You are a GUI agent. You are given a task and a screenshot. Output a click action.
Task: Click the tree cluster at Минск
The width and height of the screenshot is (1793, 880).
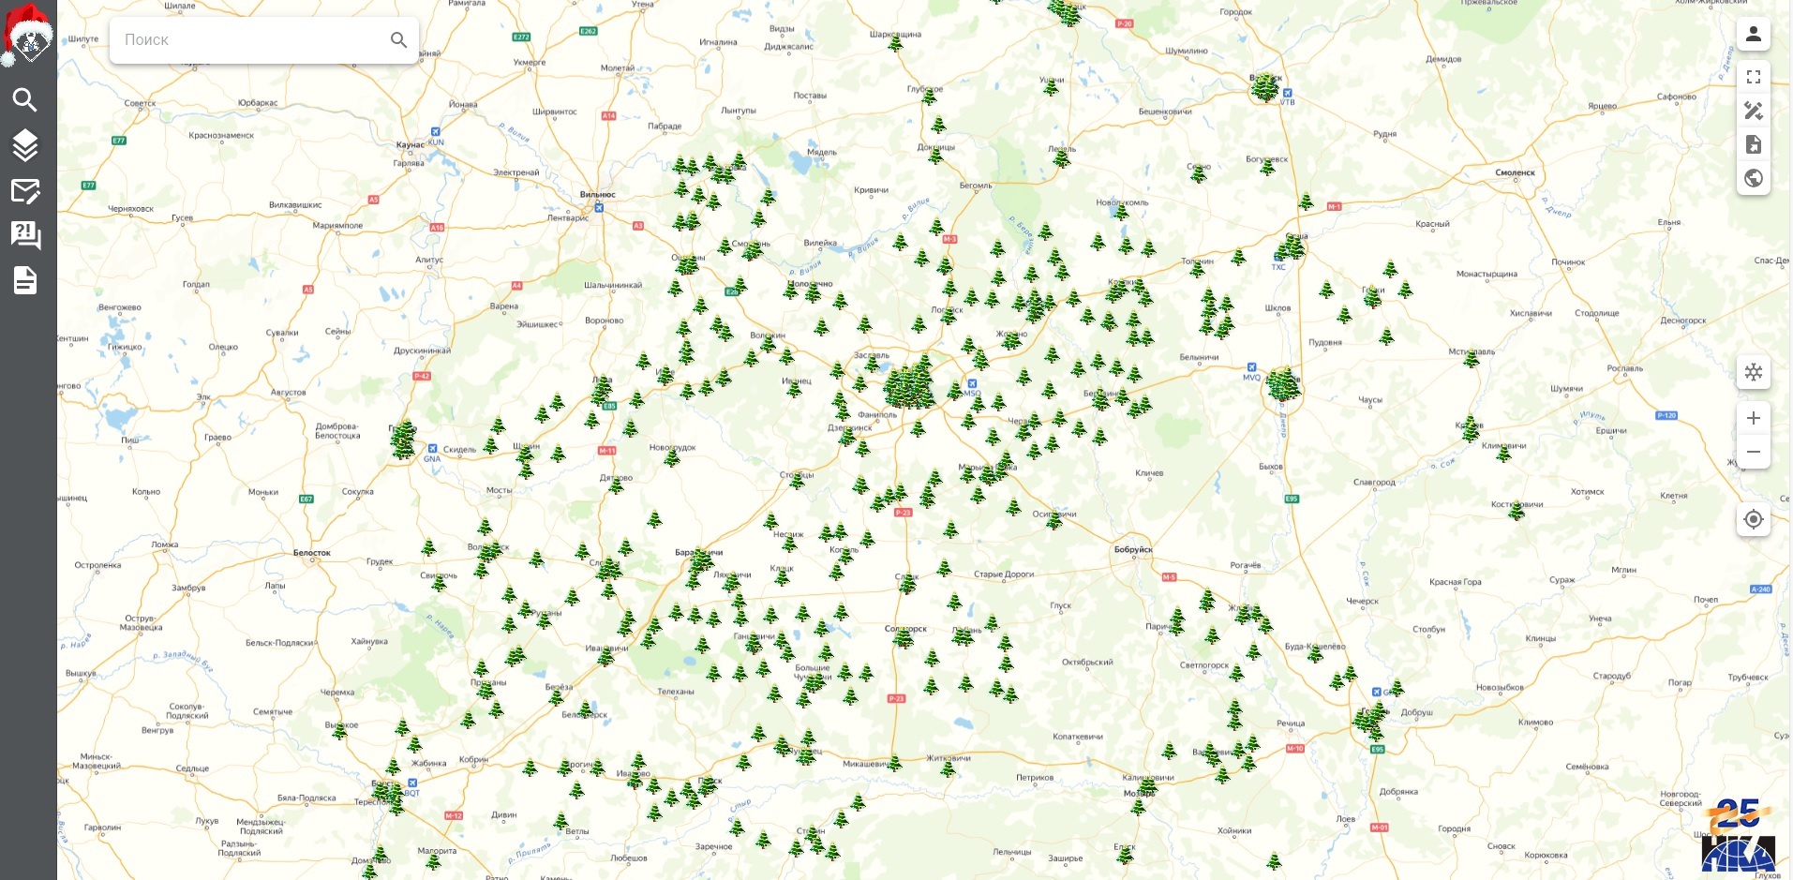point(907,386)
